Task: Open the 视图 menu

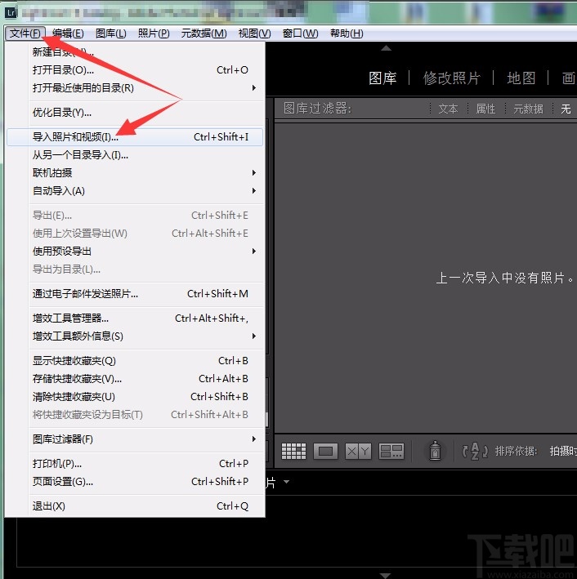Action: point(255,33)
